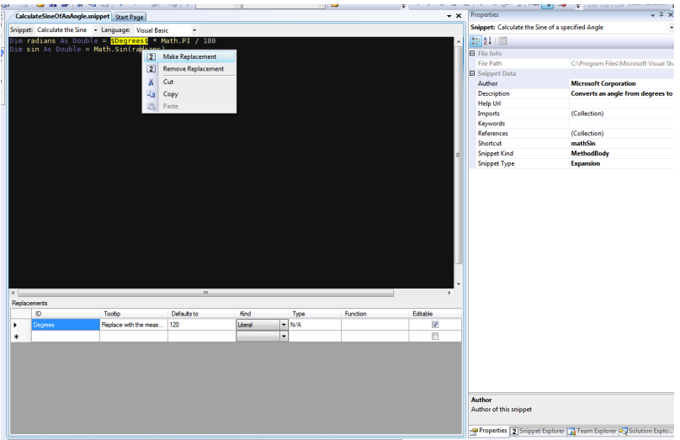Click the highlighted $Degrees$ token in code
Image resolution: width=680 pixels, height=440 pixels.
click(129, 40)
